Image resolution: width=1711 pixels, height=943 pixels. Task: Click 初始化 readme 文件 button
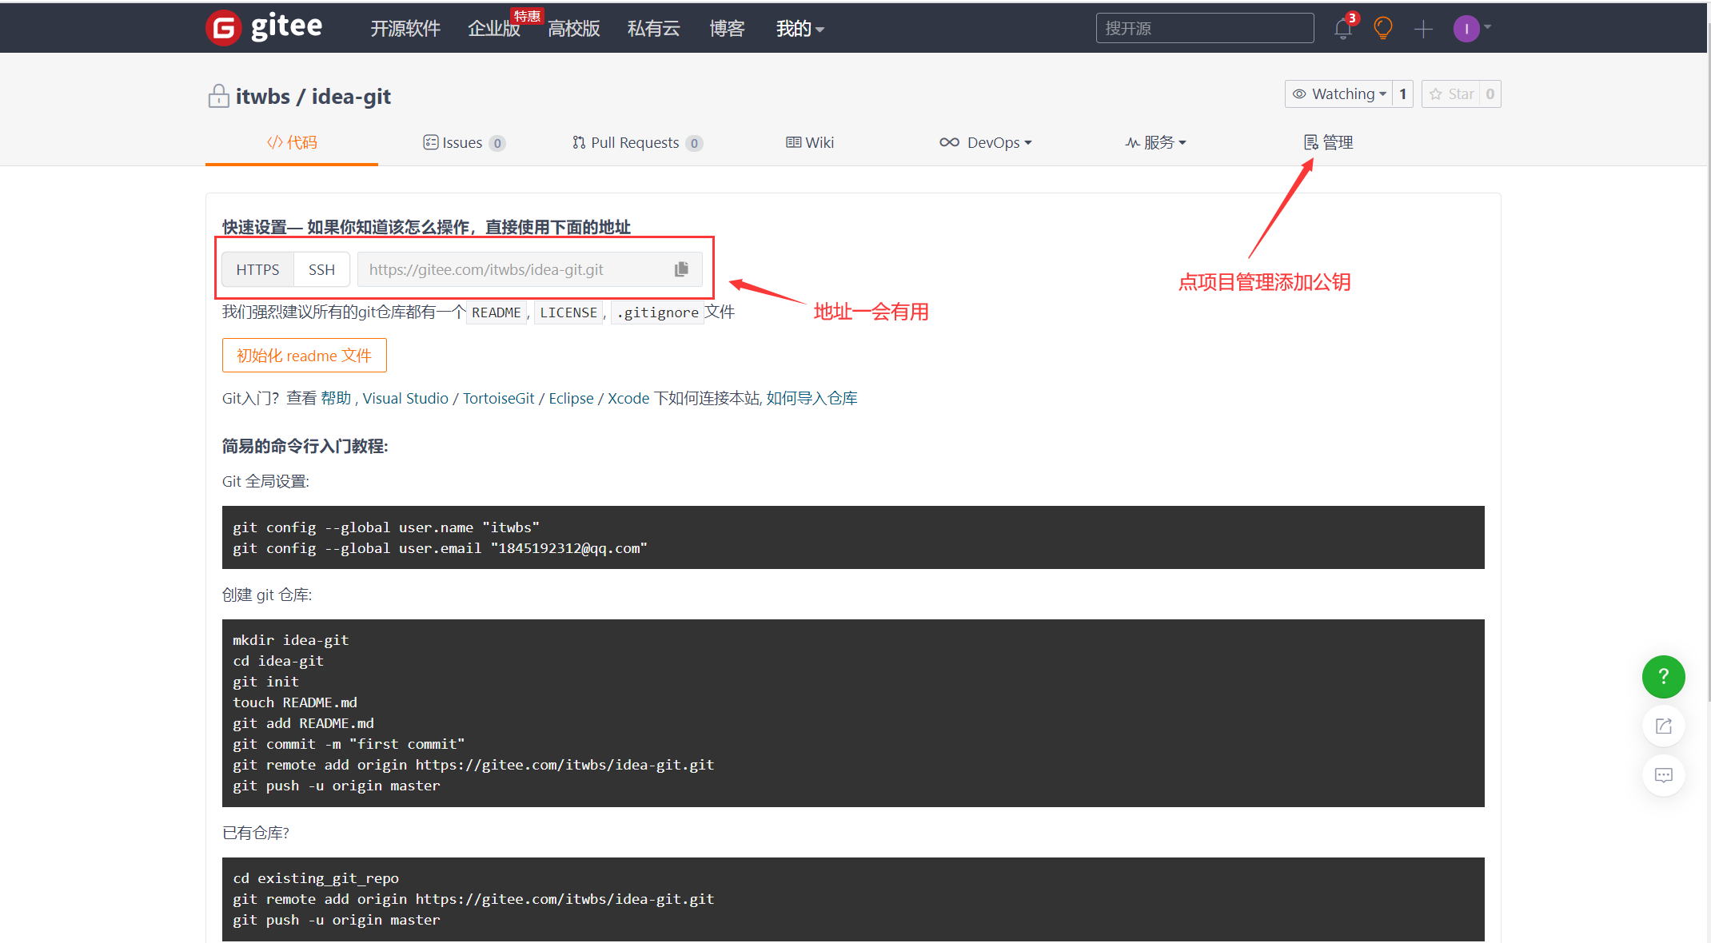click(x=305, y=356)
